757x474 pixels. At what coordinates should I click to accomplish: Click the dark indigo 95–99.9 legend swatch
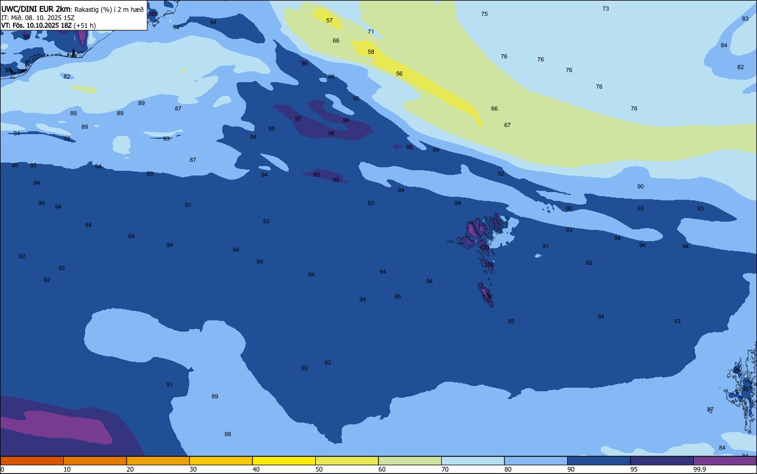(x=662, y=460)
